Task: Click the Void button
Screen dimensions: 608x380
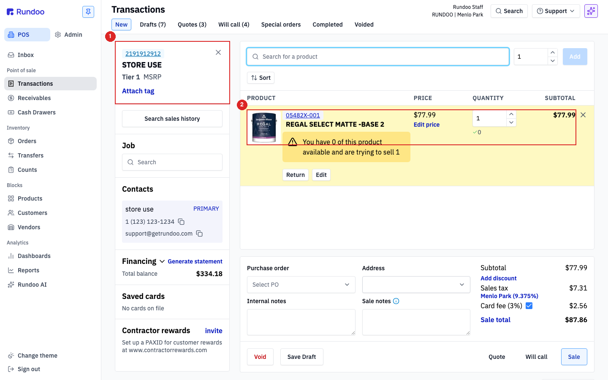Action: tap(260, 357)
